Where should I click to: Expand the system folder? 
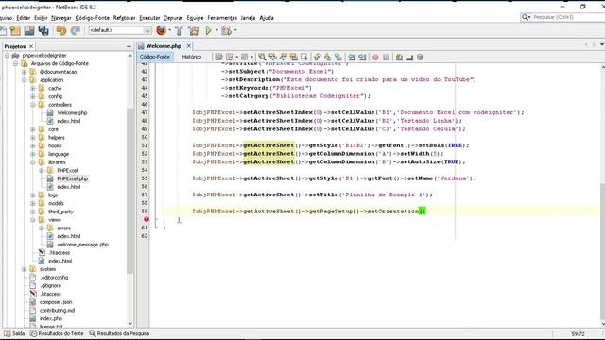tap(24, 269)
